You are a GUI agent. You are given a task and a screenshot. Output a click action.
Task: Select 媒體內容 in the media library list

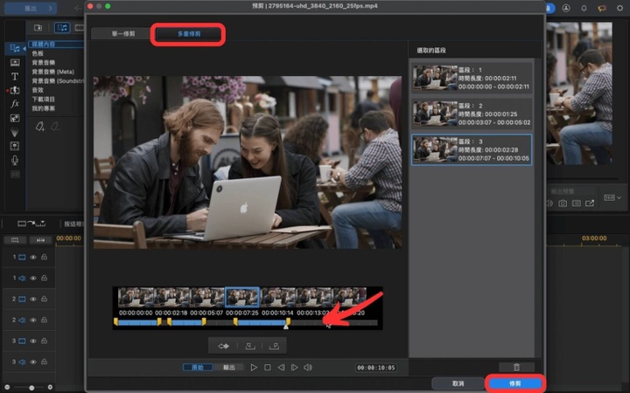pyautogui.click(x=44, y=44)
